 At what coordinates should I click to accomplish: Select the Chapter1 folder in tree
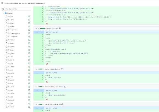point(10,13)
